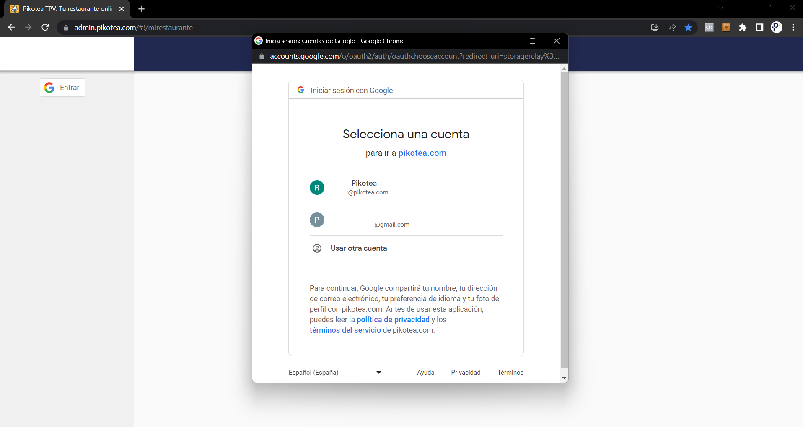Open the code extension icon in toolbar
Image resolution: width=803 pixels, height=427 pixels.
click(709, 28)
